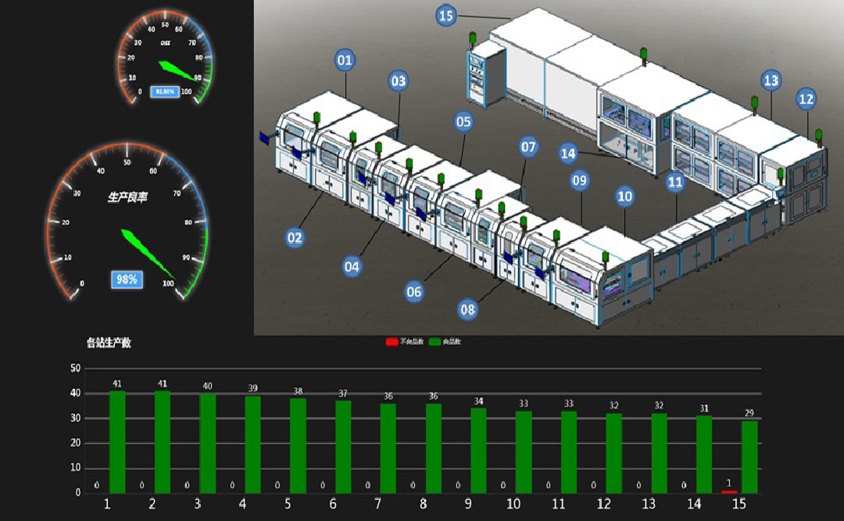844x521 pixels.
Task: Click the OEE gauge percentage readout
Action: [x=166, y=91]
